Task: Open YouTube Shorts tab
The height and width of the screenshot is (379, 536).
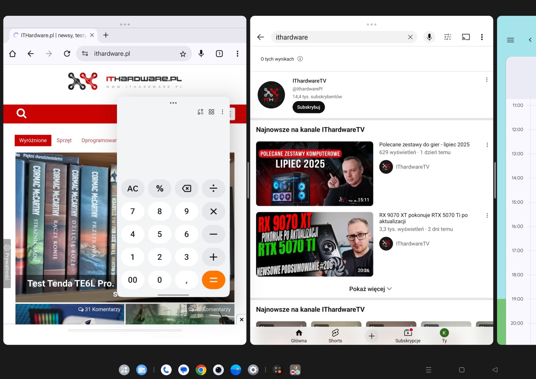Action: point(335,336)
